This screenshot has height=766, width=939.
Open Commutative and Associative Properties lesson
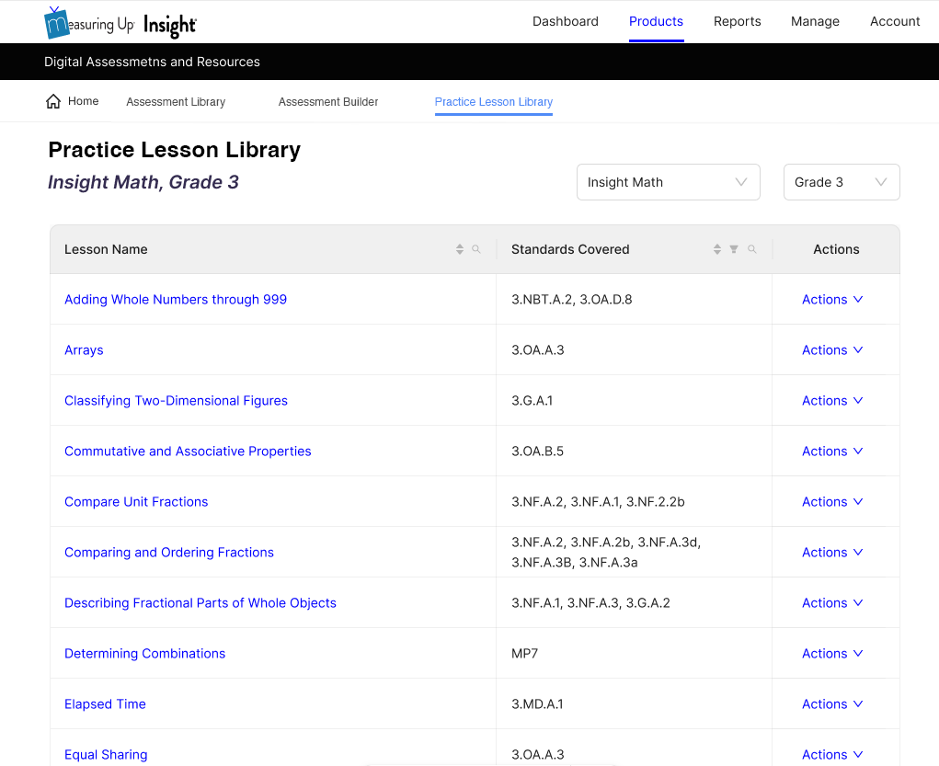point(188,451)
